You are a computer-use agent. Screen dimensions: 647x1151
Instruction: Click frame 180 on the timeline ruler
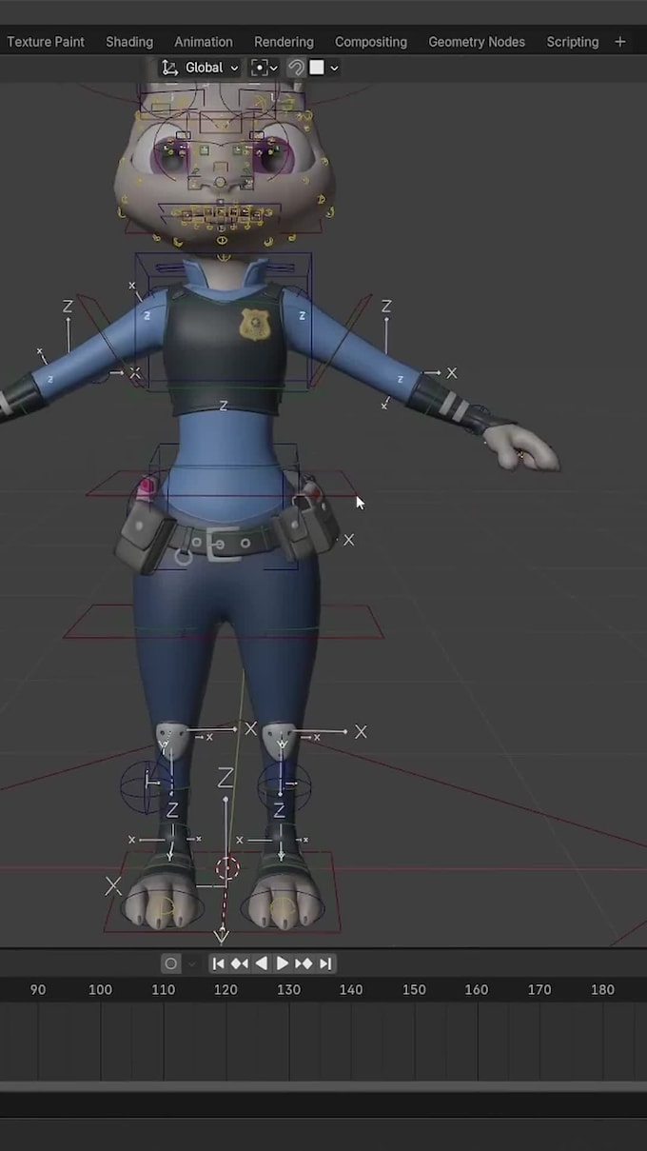pyautogui.click(x=602, y=989)
